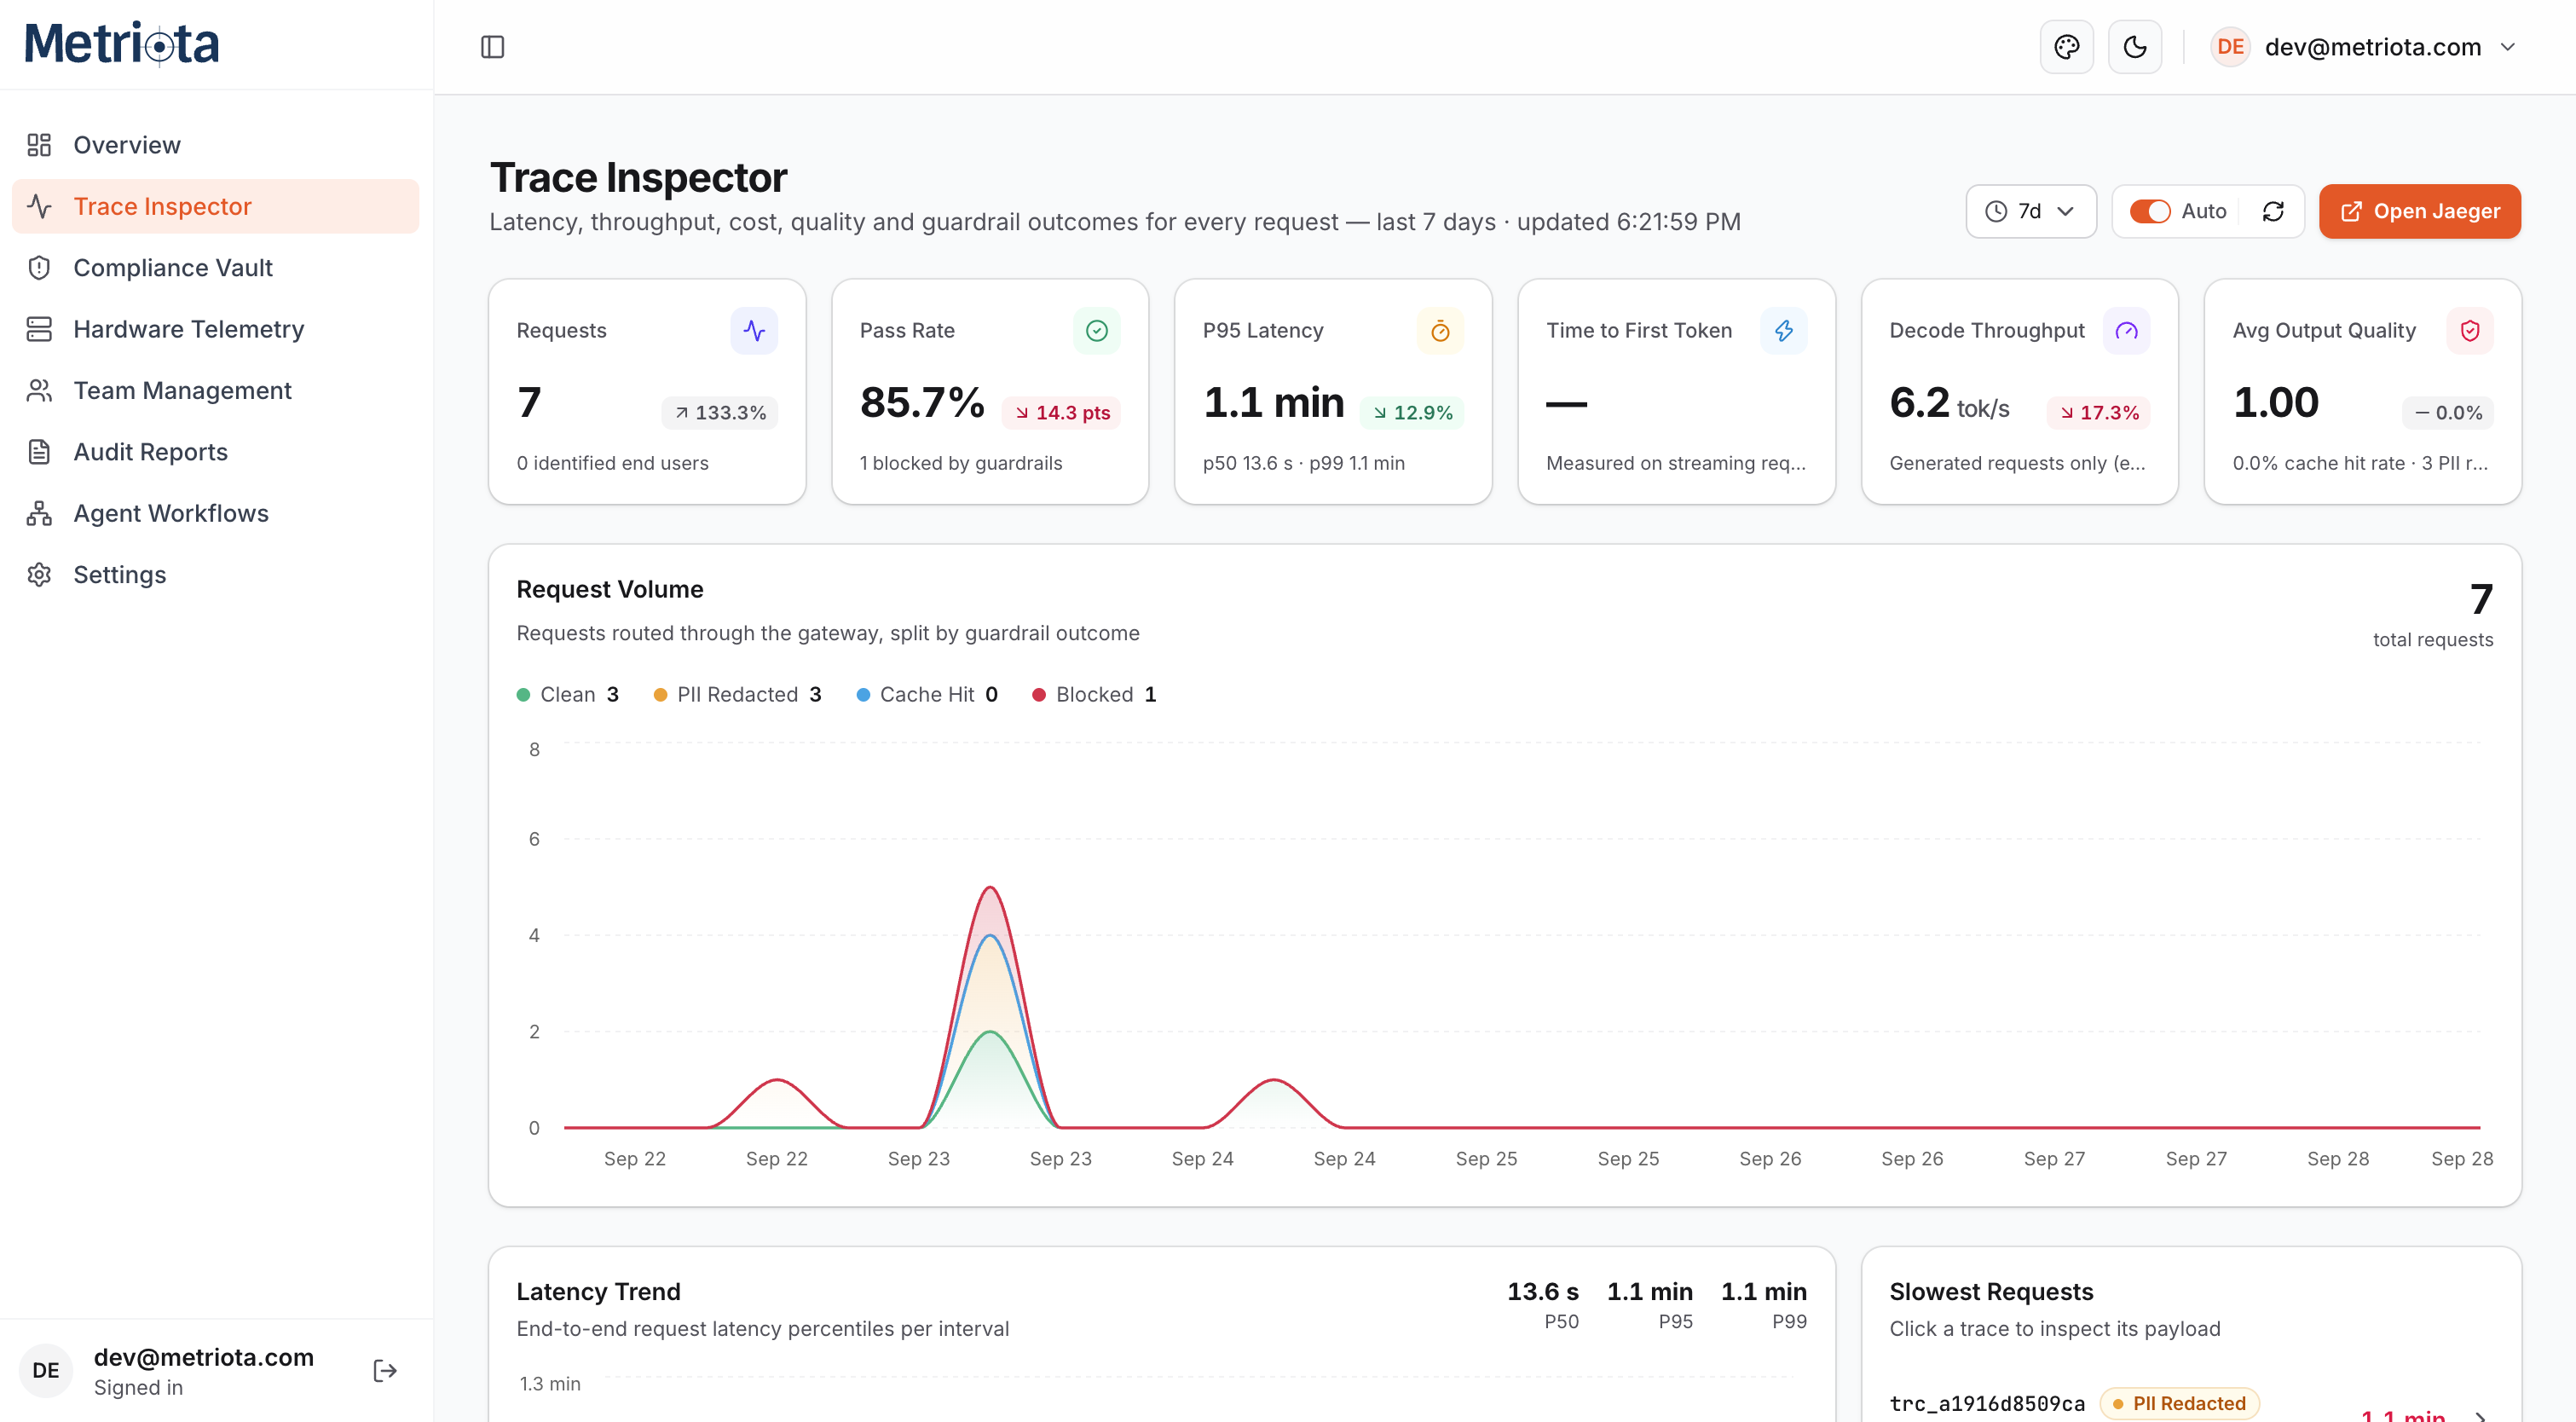Switch to dark mode moon icon

pos(2134,47)
